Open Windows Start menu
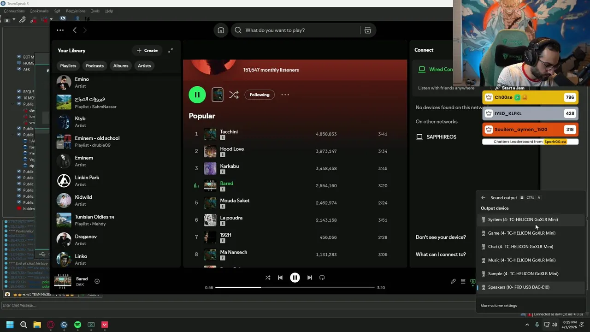Image resolution: width=590 pixels, height=332 pixels. pyautogui.click(x=10, y=325)
